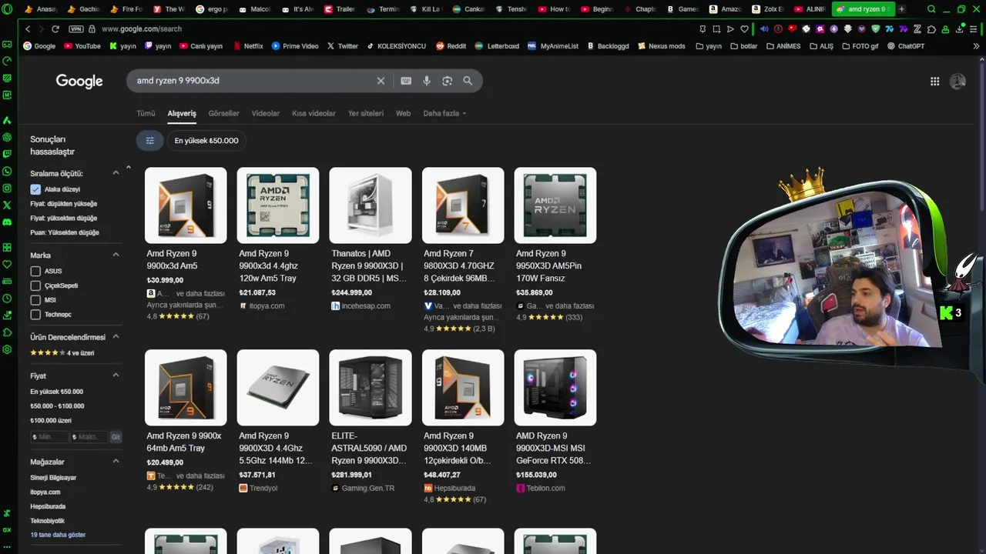Switch to the Görseller tab
The height and width of the screenshot is (554, 986).
[x=223, y=113]
